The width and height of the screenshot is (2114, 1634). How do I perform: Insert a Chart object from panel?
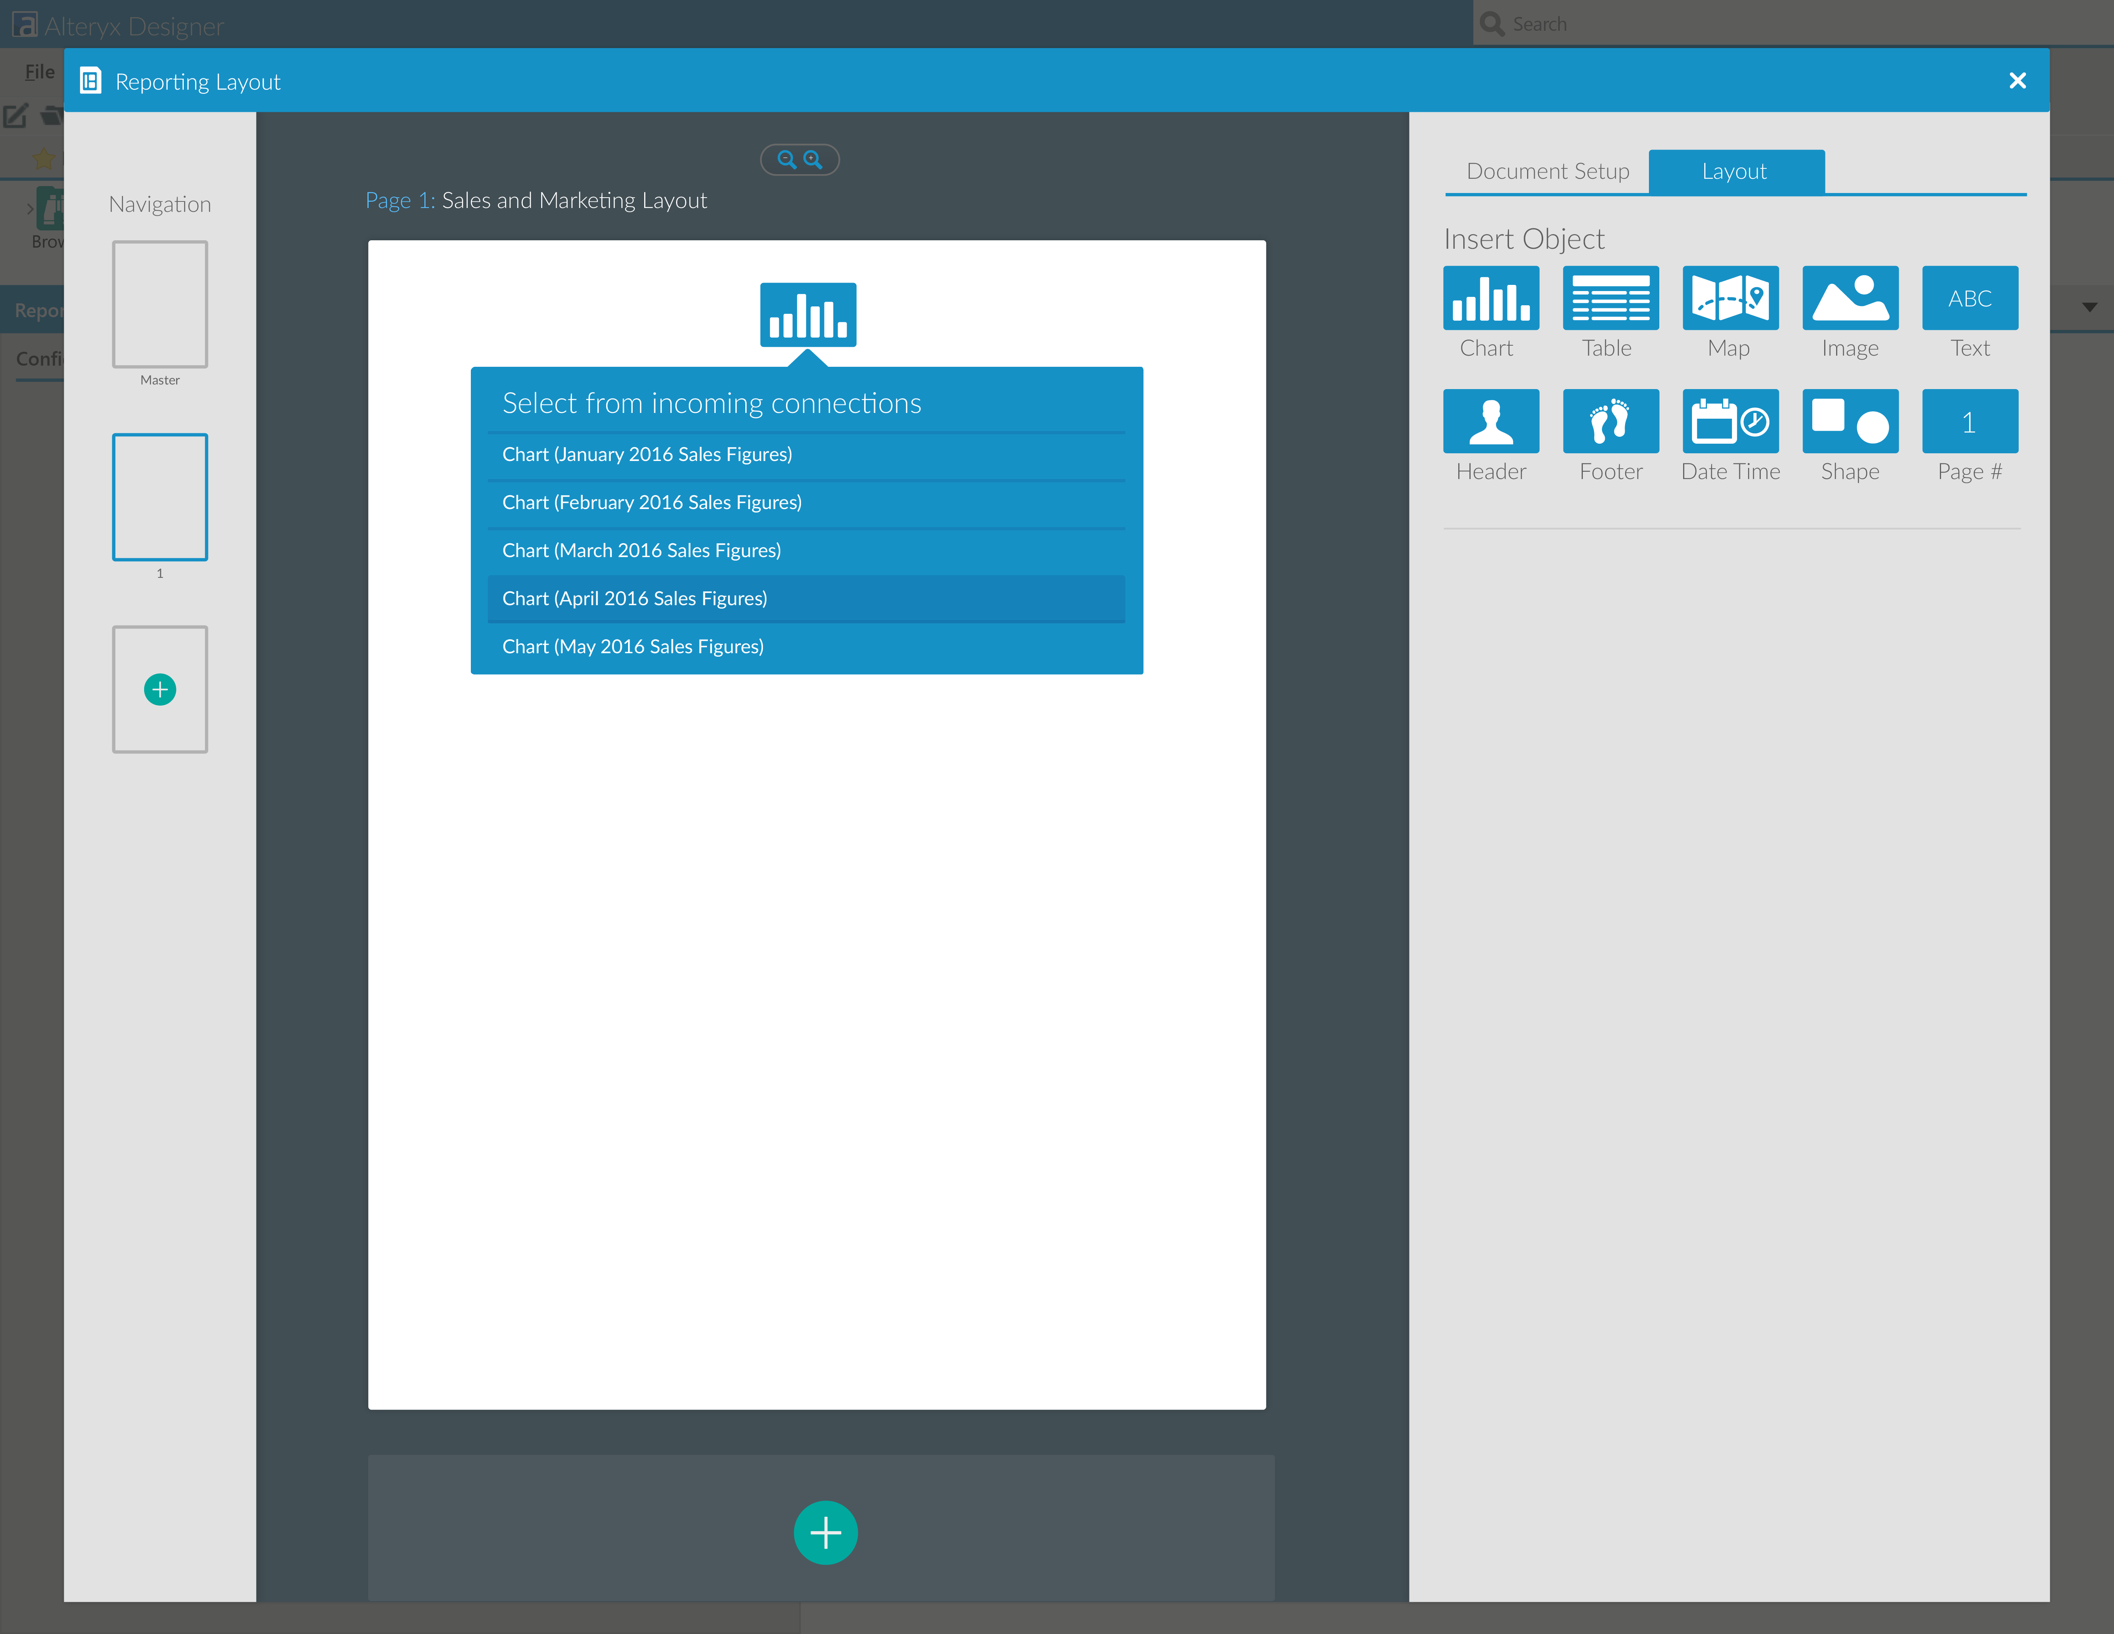coord(1490,298)
